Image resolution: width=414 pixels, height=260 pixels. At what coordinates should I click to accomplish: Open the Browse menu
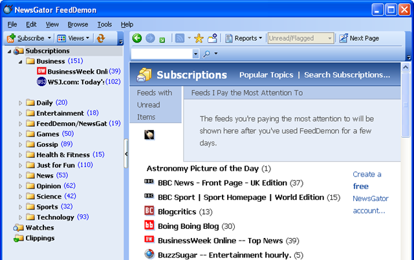coord(78,25)
